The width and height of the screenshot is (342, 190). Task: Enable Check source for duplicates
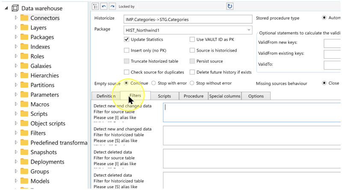[x=127, y=72]
